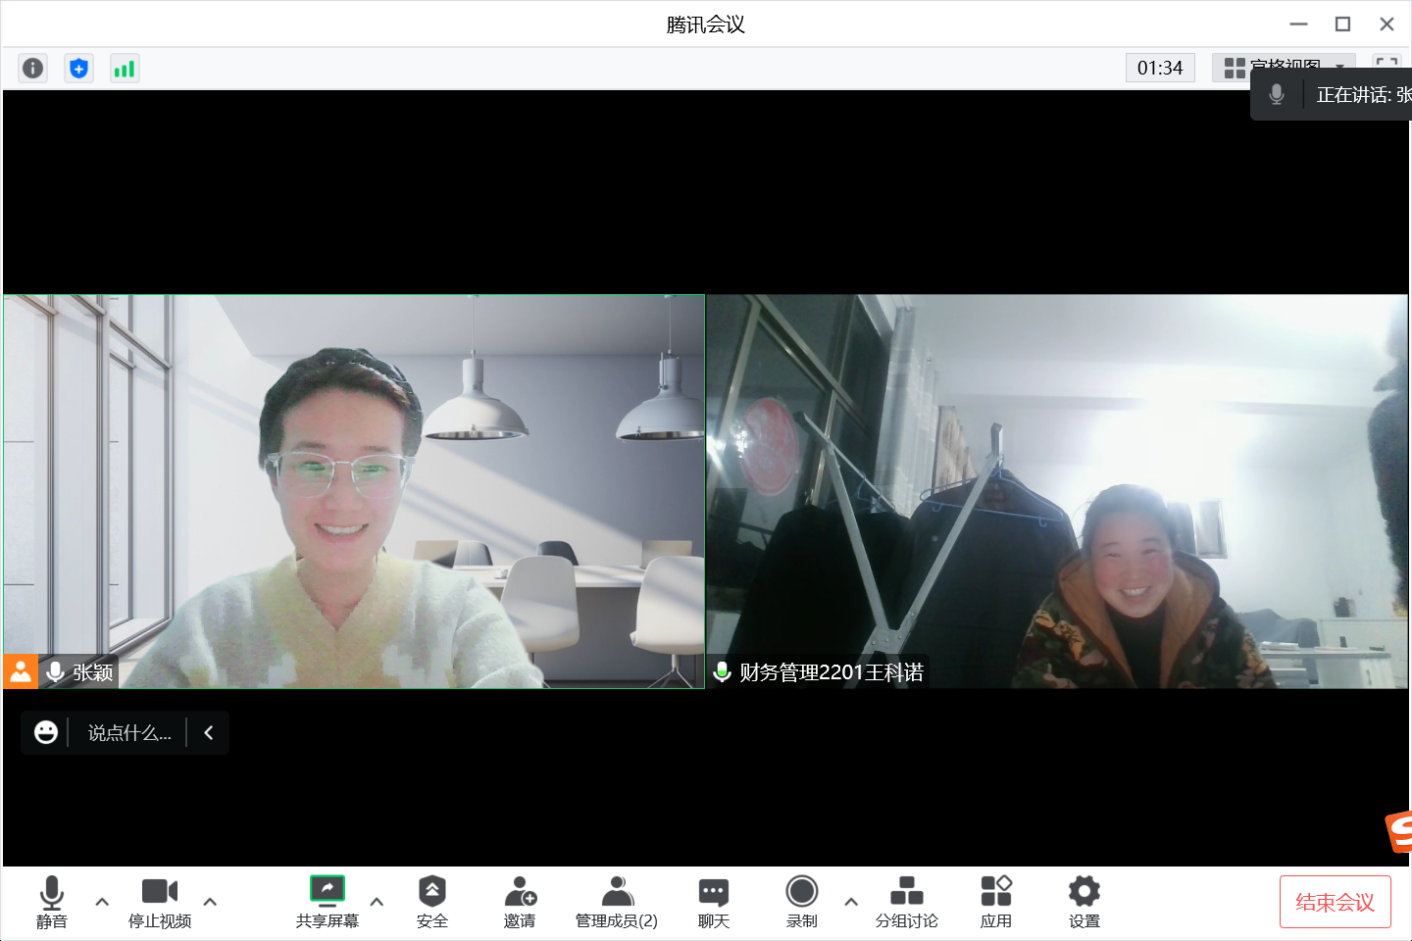Start 共享屏幕 screen sharing
Viewport: 1412px width, 941px height.
click(x=328, y=902)
